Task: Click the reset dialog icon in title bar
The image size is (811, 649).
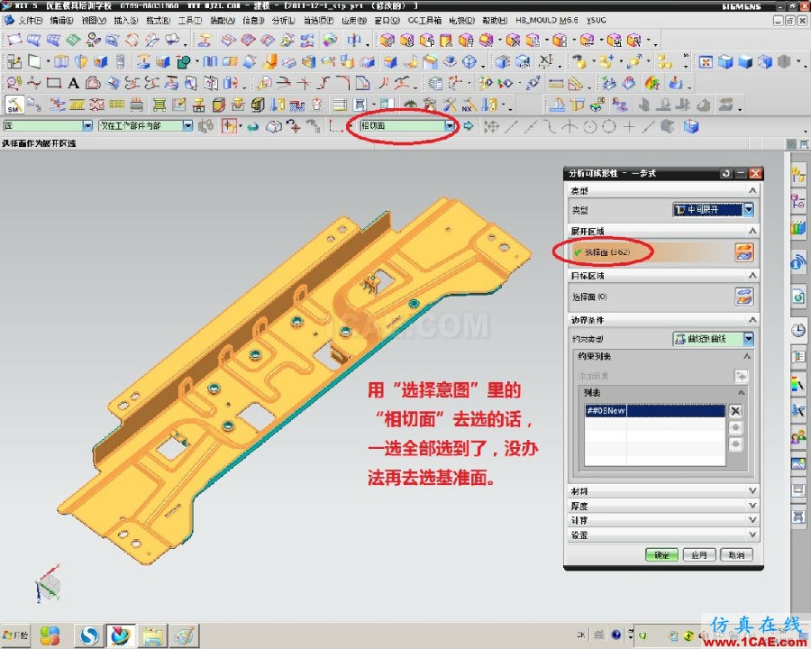Action: (x=725, y=173)
